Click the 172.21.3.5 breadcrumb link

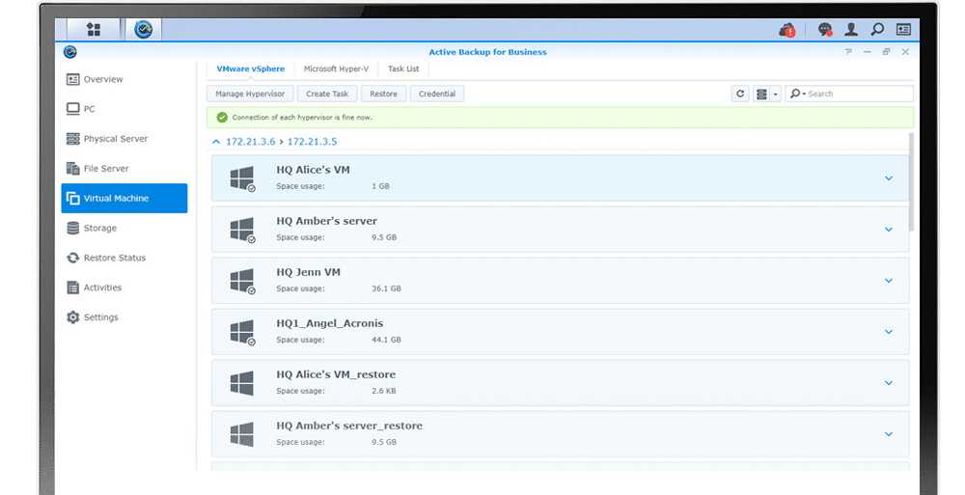[312, 142]
